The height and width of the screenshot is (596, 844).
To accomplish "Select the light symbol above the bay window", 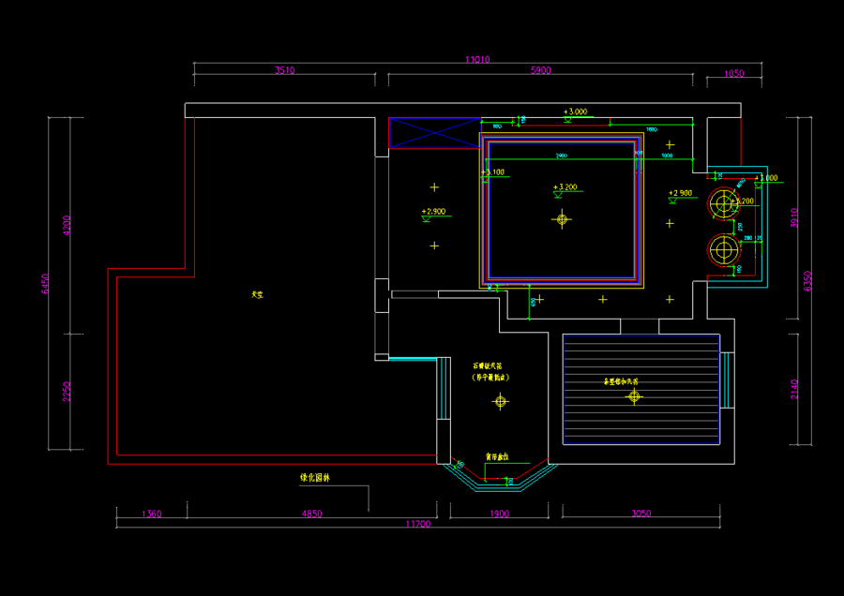I will 501,401.
